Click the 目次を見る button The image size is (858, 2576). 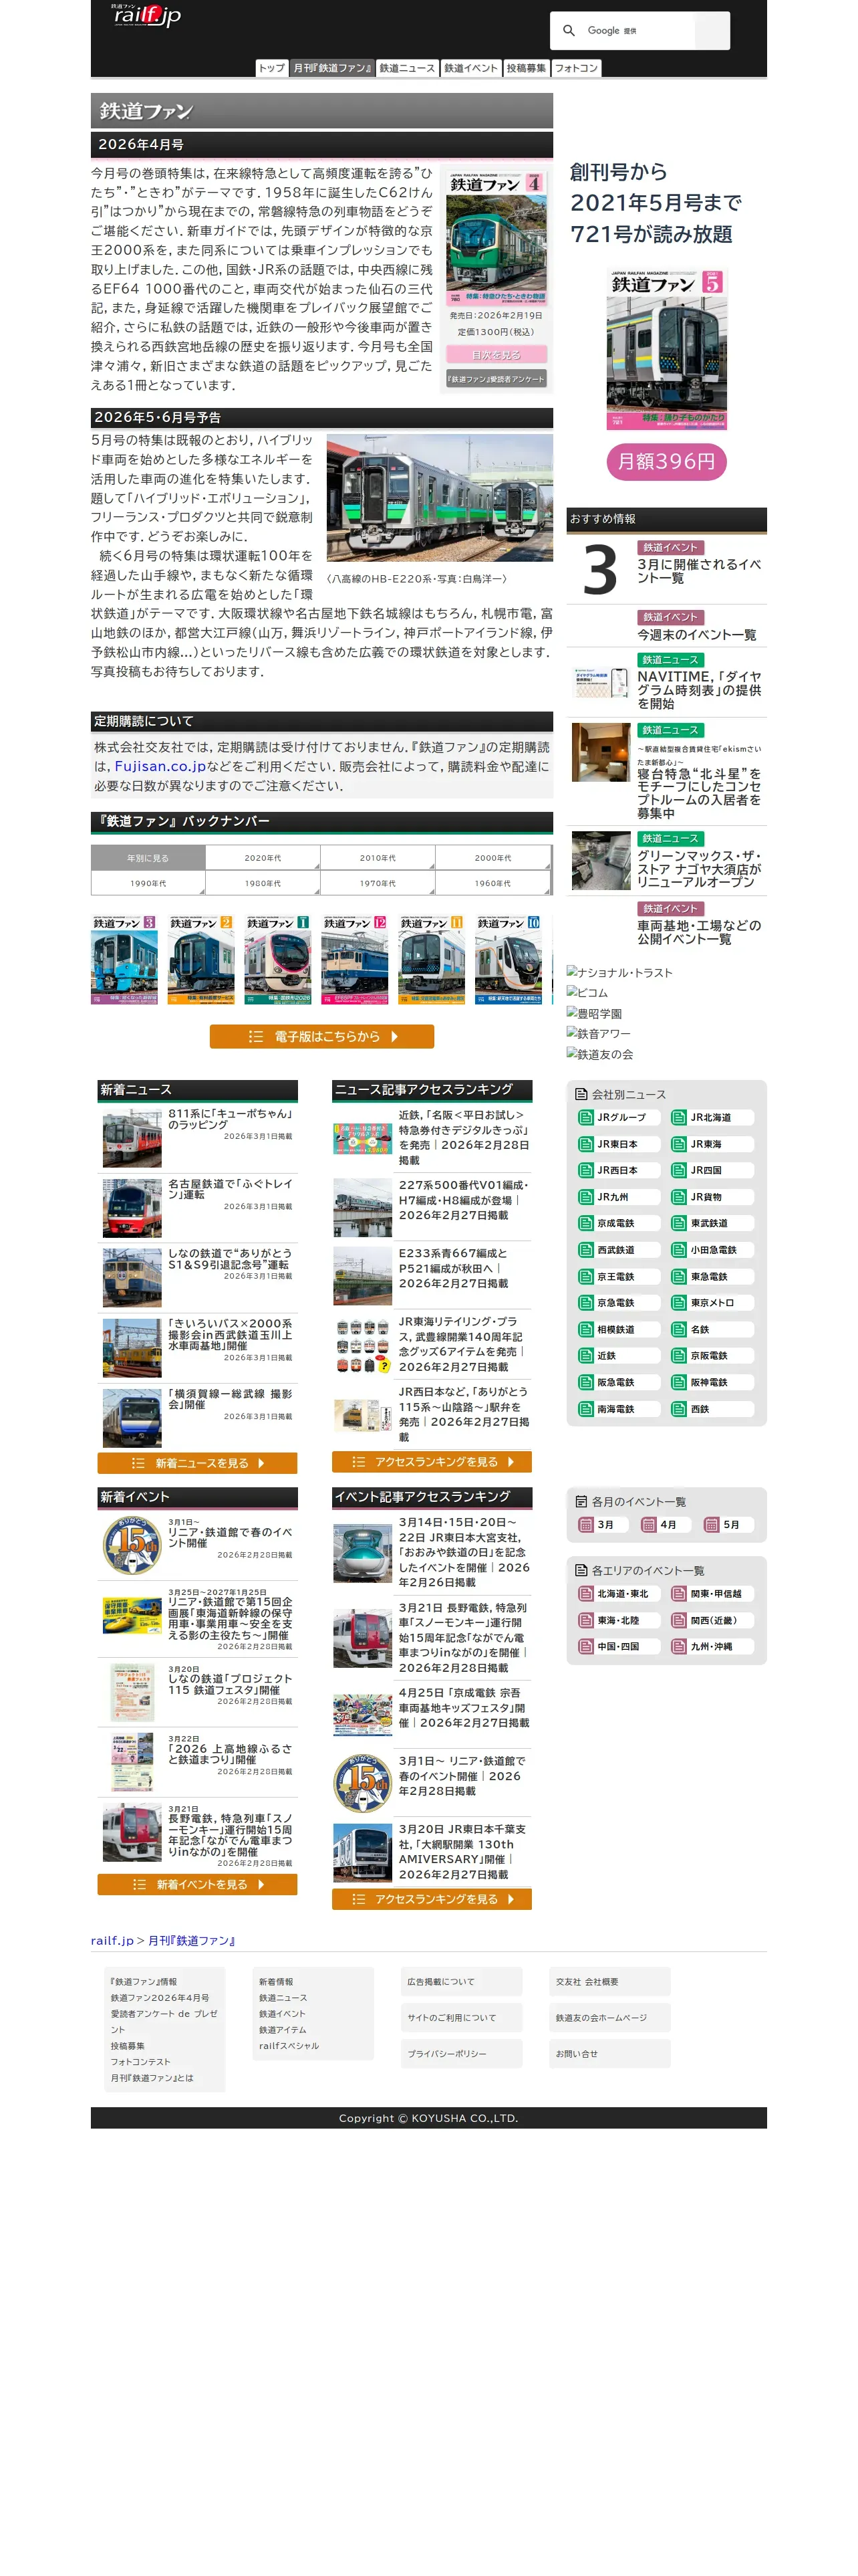pos(496,355)
